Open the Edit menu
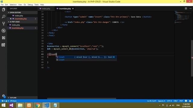Viewport: 193px width, 108px height. (x=6, y=5)
